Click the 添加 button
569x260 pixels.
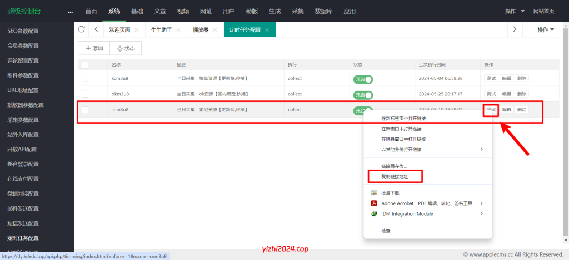[x=94, y=48]
